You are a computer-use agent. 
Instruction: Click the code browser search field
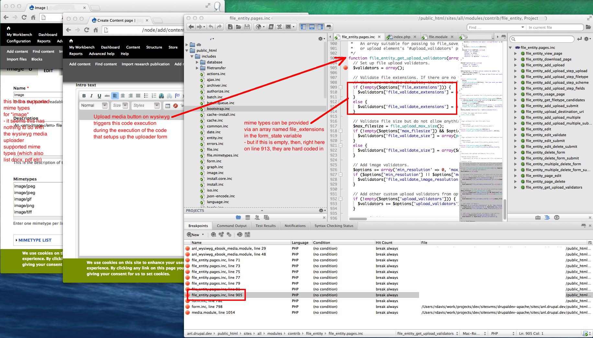[x=542, y=39]
